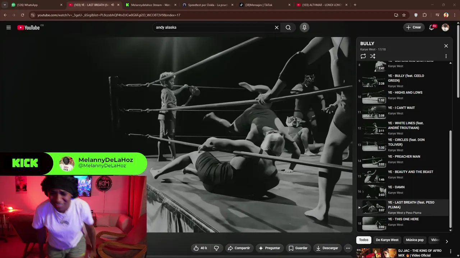Open the YE - BEAUTY AND THE BEAST thumbnail
This screenshot has width=460, height=258.
coord(374,176)
